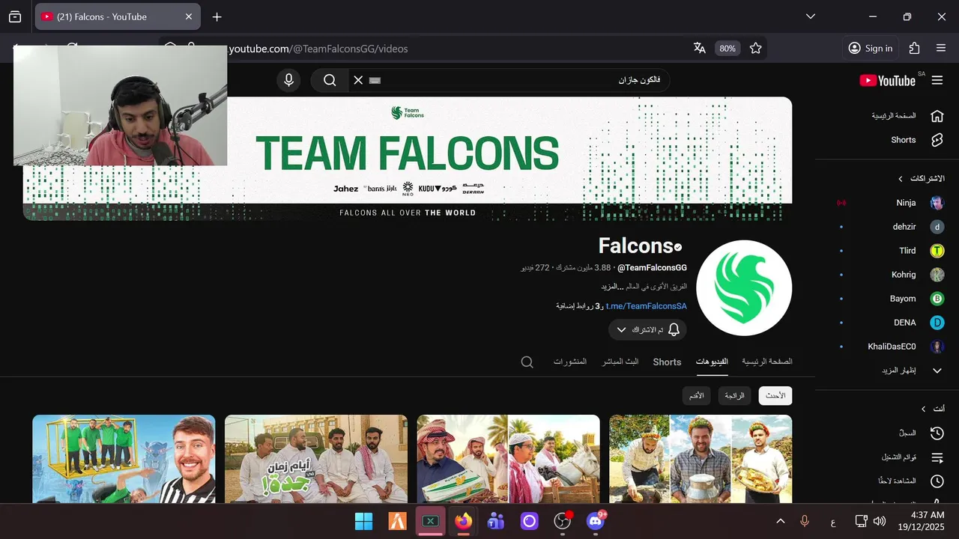Click the search-in-channel magnifier icon
Screen dimensions: 959x539
527,362
